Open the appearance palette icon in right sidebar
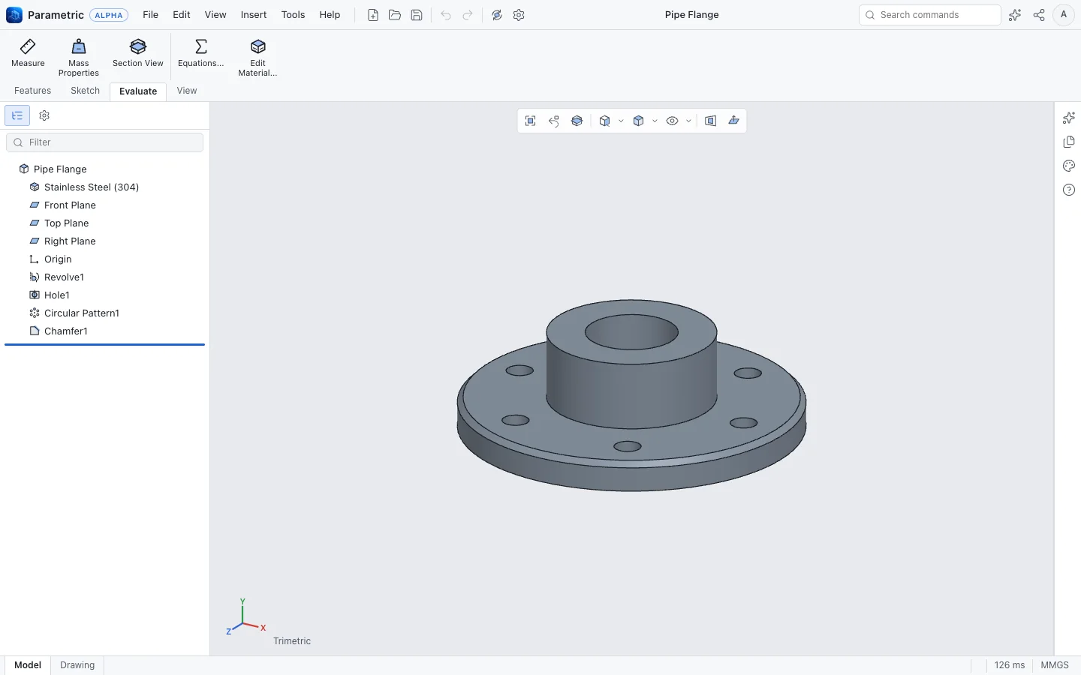 1069,166
